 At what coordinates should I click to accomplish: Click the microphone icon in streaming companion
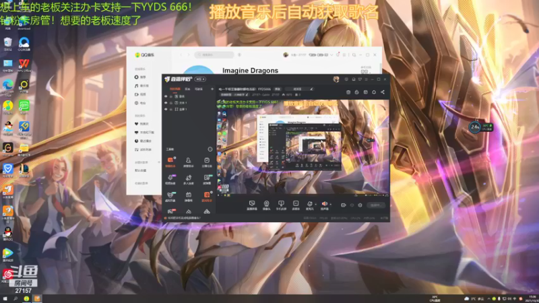pyautogui.click(x=310, y=205)
